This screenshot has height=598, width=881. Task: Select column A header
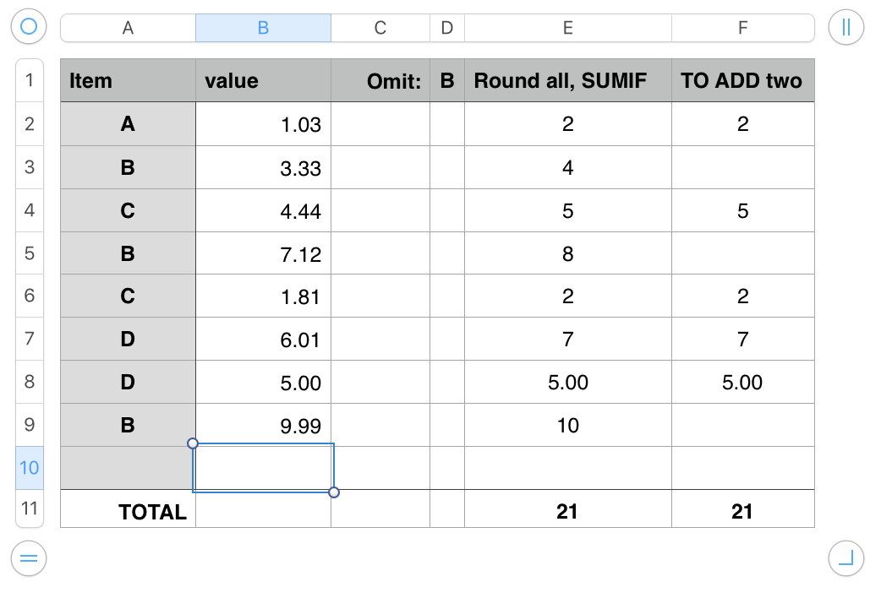tap(128, 28)
